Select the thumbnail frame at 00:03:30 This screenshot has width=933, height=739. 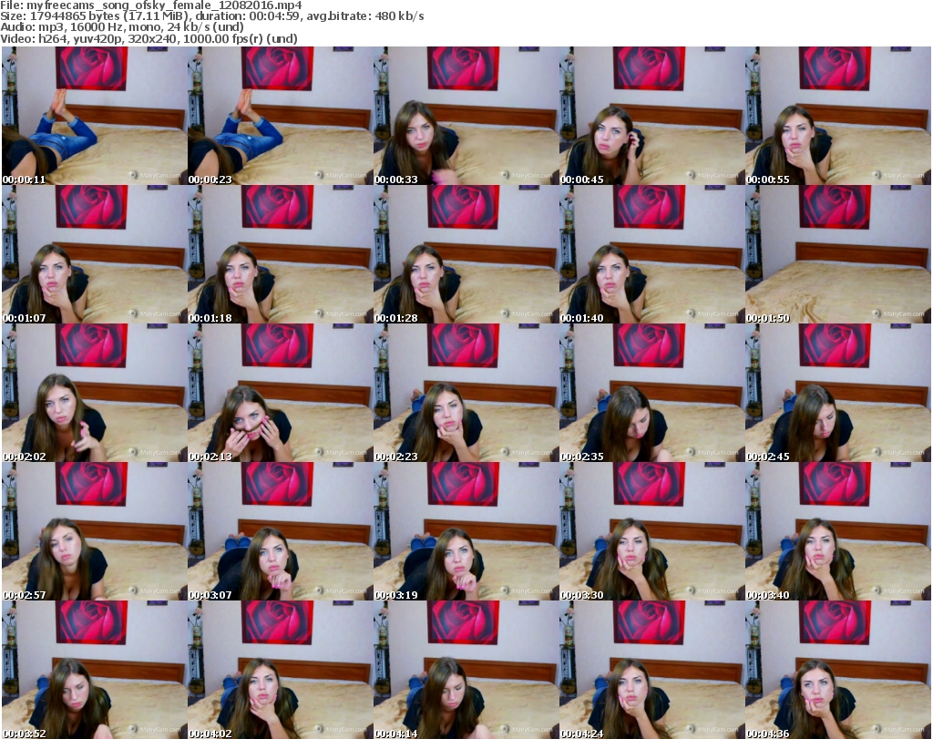[x=652, y=531]
